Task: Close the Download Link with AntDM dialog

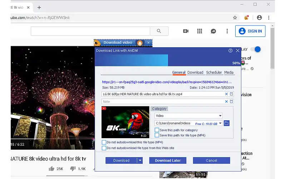Action: (x=237, y=50)
